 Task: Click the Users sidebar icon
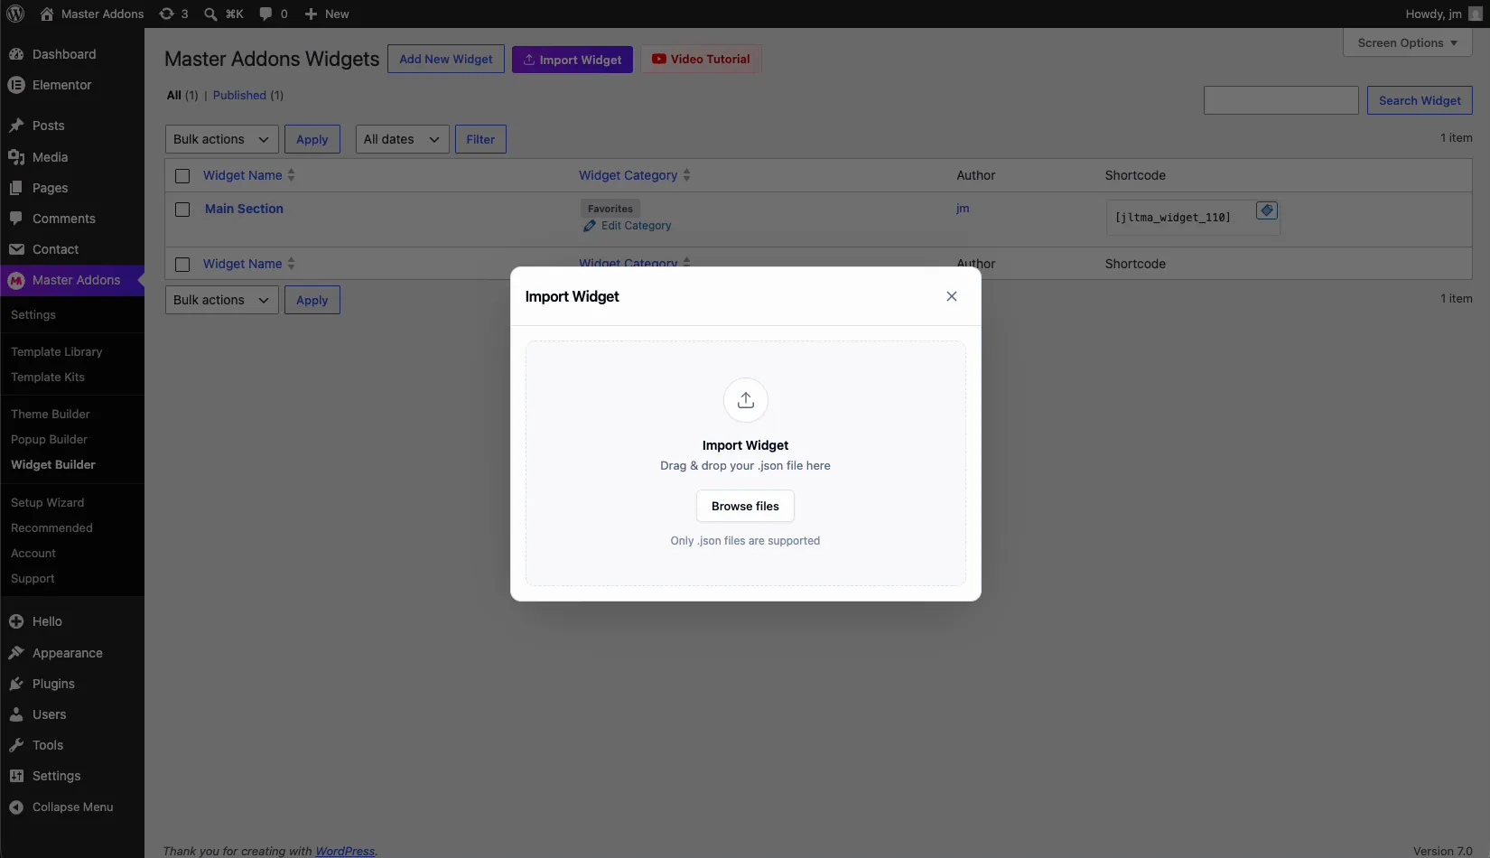16,714
